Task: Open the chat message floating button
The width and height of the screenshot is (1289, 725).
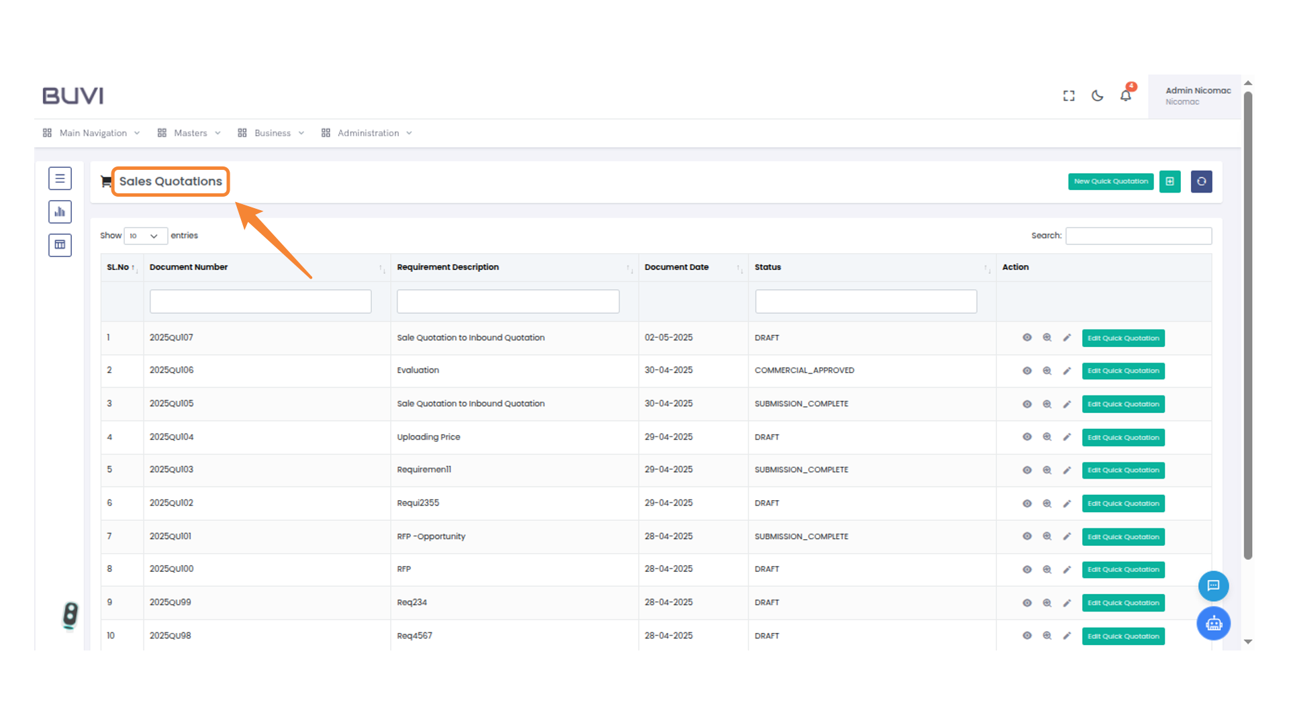Action: [x=1213, y=586]
